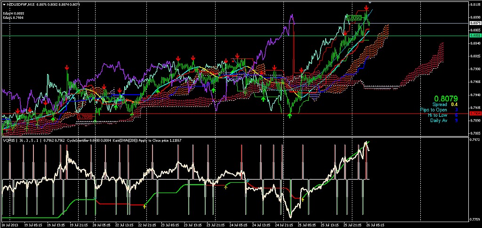This screenshot has width=482, height=228.
Task: Click the green 0.8090 price tag on chart
Action: (x=354, y=18)
